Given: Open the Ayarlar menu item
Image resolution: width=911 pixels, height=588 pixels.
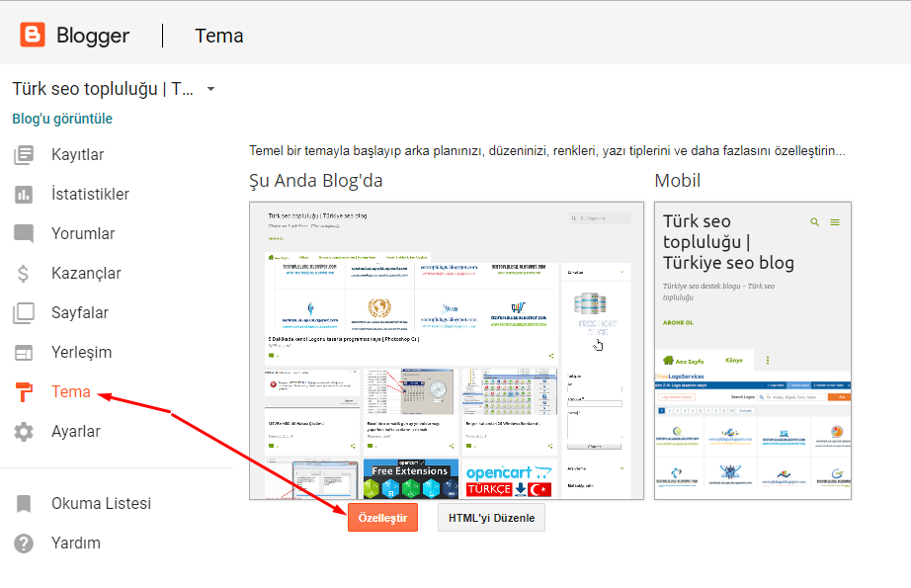Looking at the screenshot, I should click(x=75, y=431).
